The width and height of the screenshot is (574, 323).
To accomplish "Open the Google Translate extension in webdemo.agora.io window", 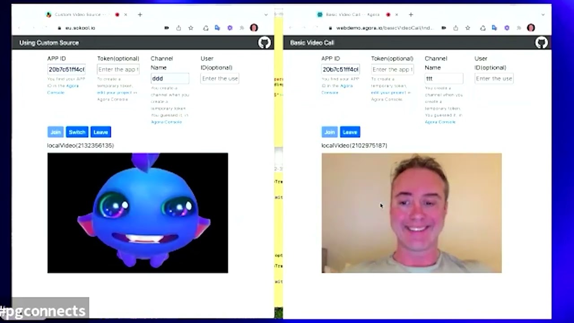I will [494, 28].
